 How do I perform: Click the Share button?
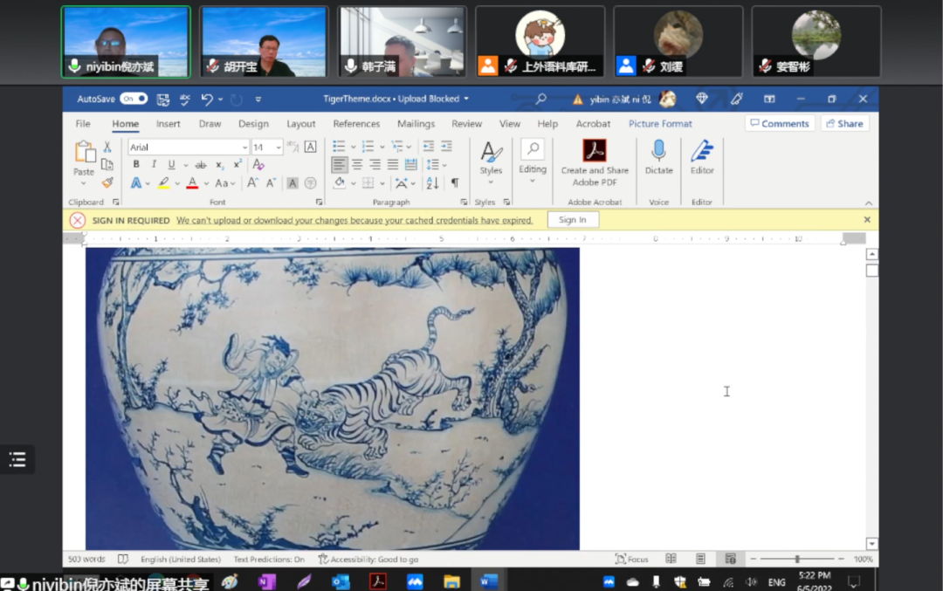(x=844, y=123)
